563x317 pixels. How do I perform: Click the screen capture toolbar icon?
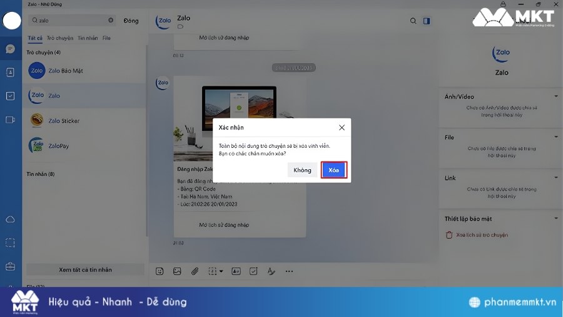[x=213, y=271]
